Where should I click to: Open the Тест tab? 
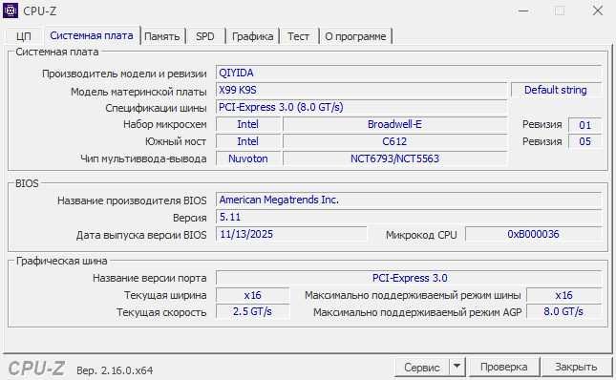point(298,36)
